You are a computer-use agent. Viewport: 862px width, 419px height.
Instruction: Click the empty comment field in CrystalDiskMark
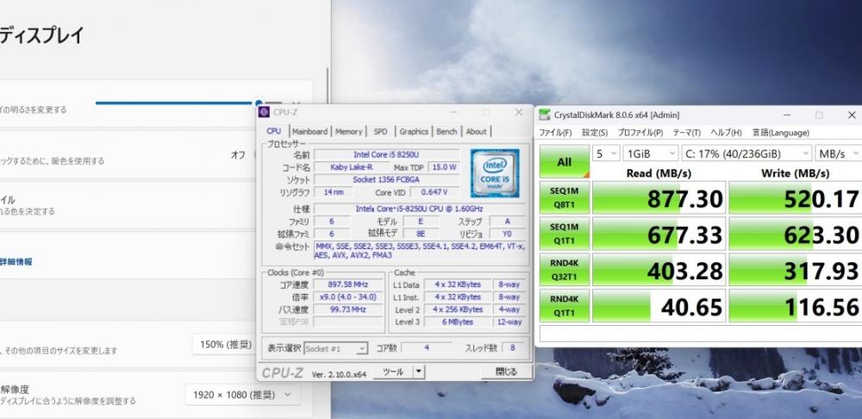tap(700, 334)
